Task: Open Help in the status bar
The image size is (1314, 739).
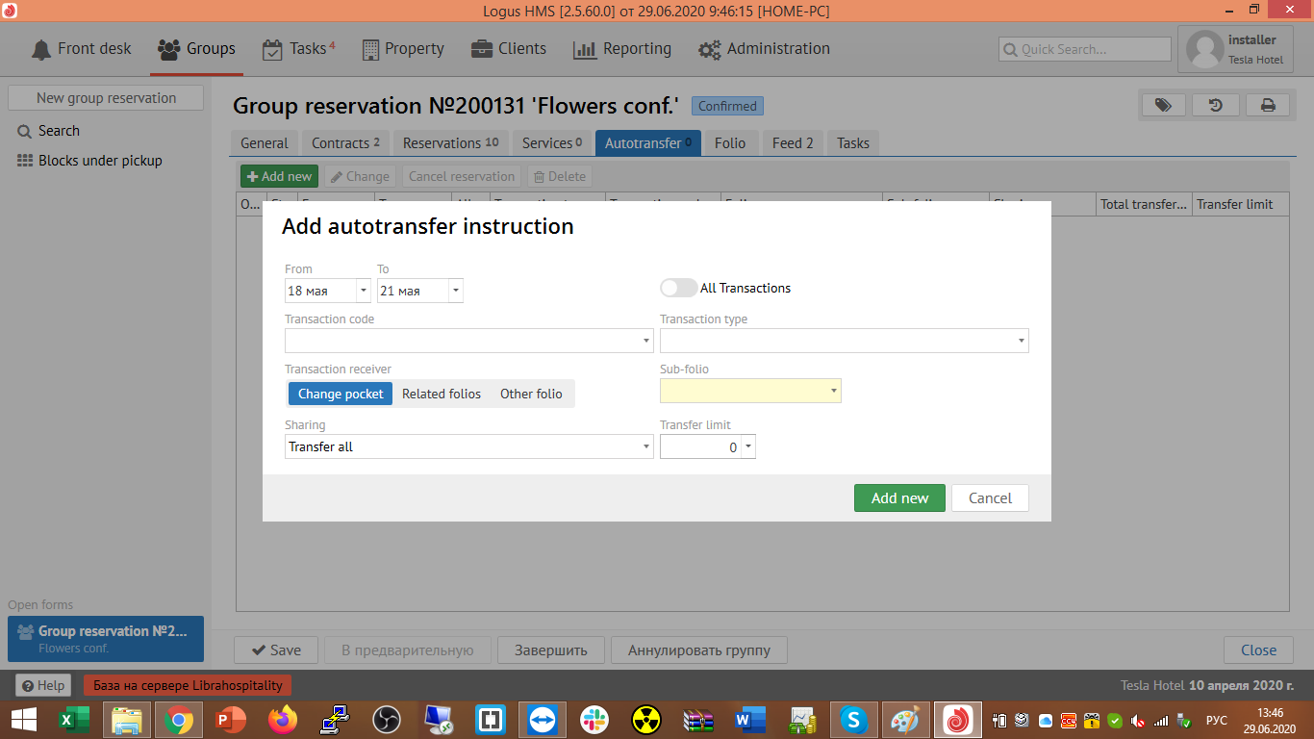Action: point(43,685)
